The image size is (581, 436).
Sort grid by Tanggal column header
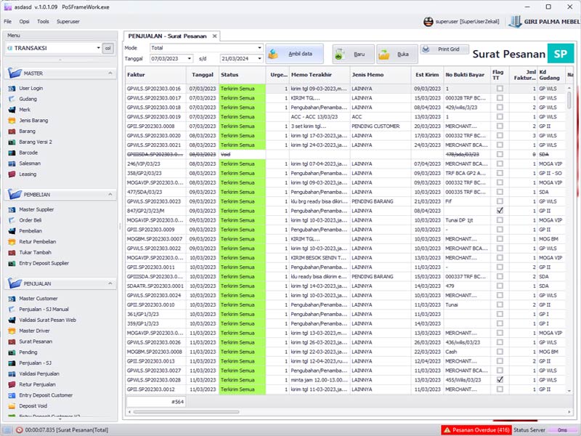point(202,75)
